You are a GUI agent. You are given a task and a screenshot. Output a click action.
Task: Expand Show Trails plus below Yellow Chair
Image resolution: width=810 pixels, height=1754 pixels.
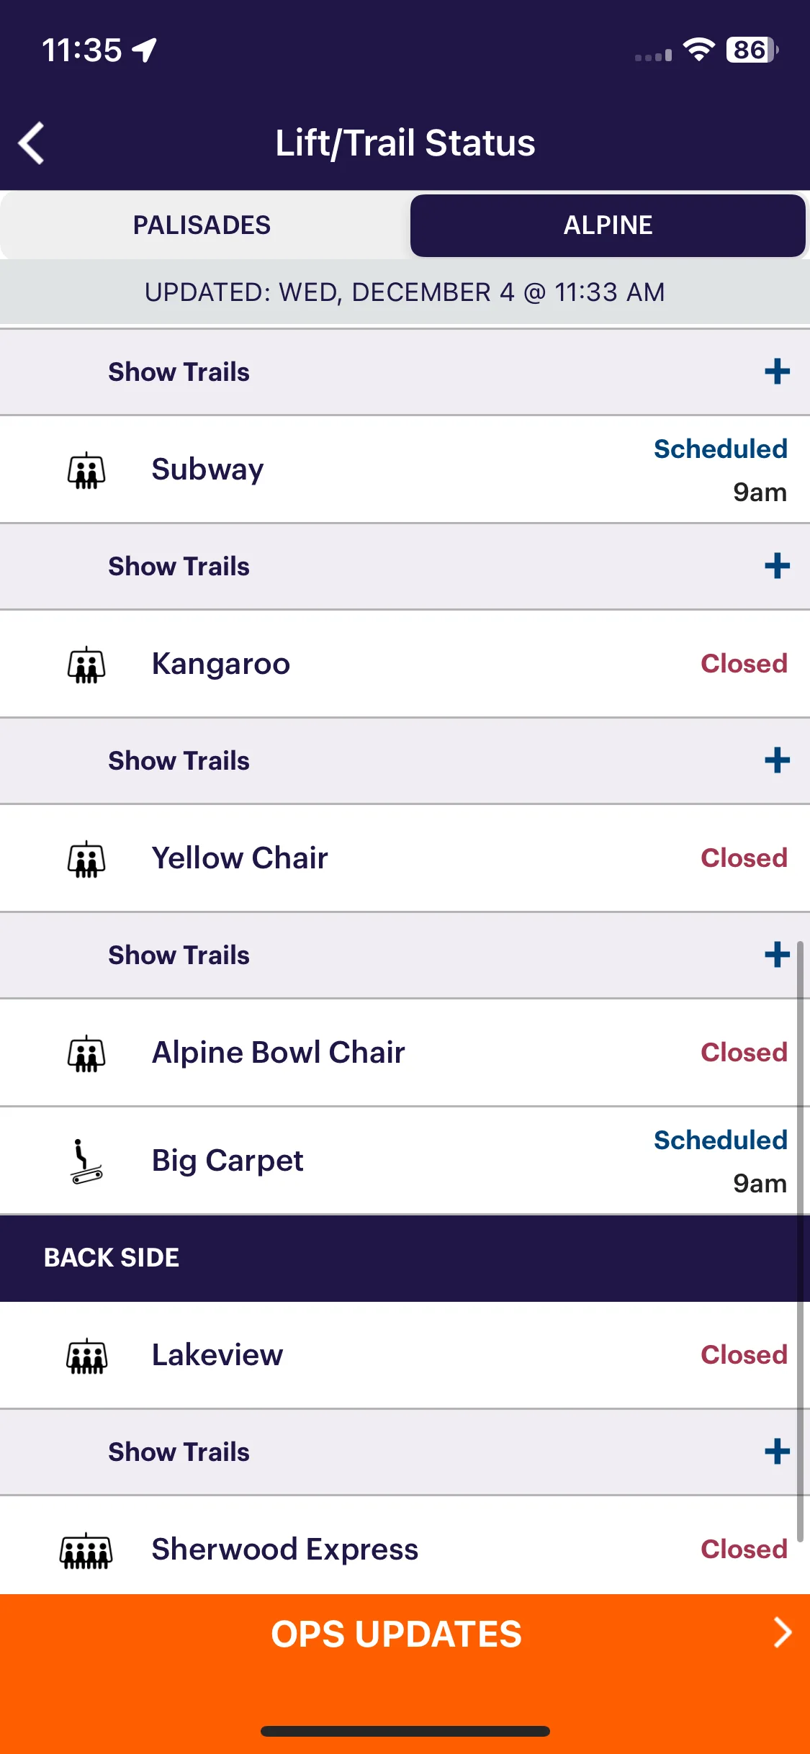(x=777, y=955)
